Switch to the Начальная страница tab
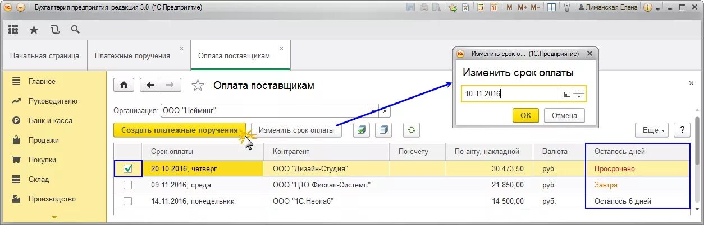The height and width of the screenshot is (225, 704). click(45, 55)
